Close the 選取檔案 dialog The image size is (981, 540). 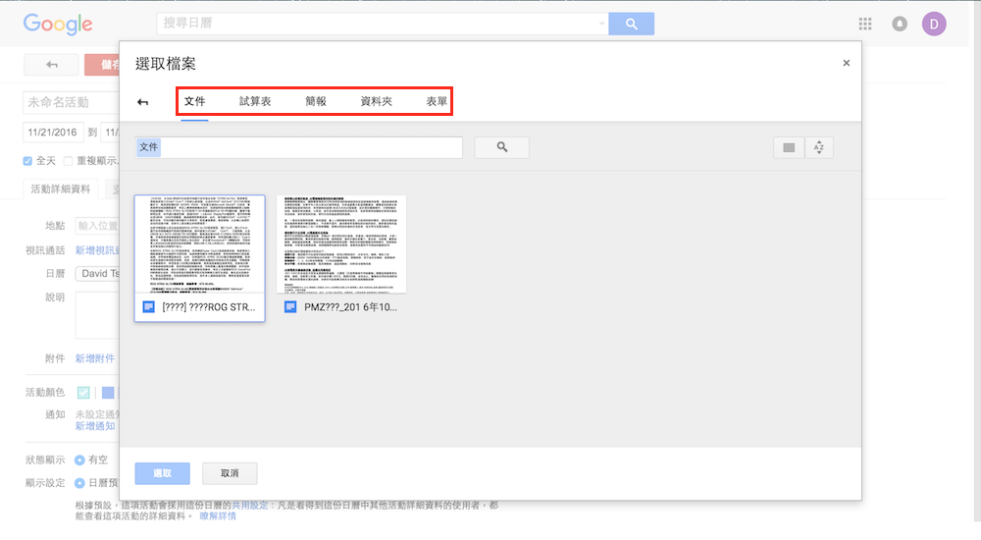click(846, 63)
